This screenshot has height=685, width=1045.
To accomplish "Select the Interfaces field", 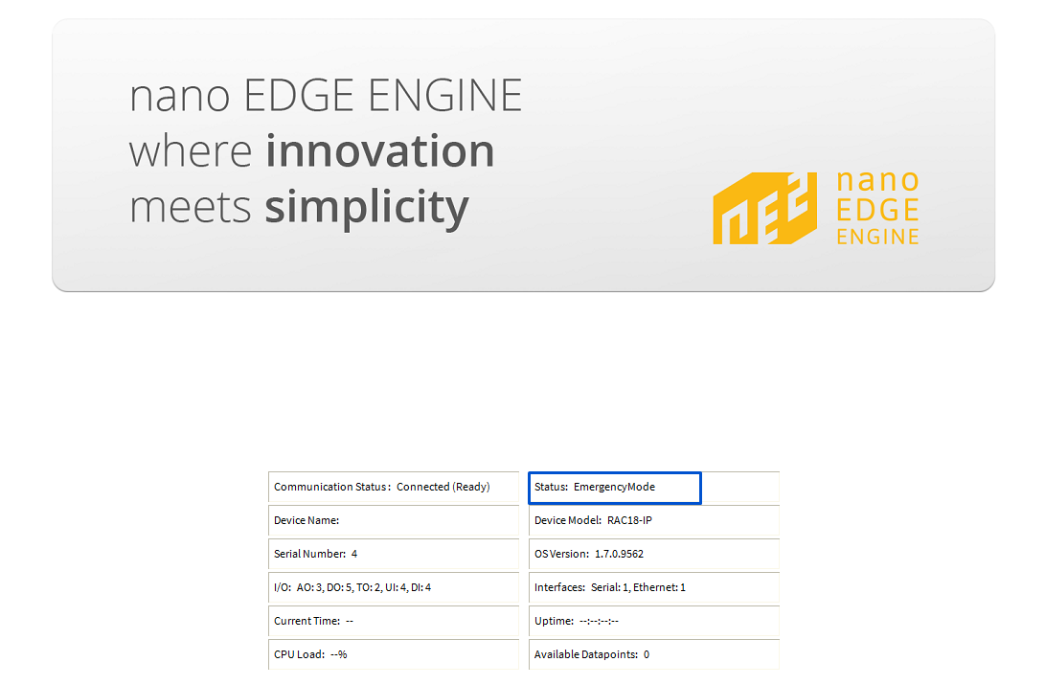I will pos(653,587).
